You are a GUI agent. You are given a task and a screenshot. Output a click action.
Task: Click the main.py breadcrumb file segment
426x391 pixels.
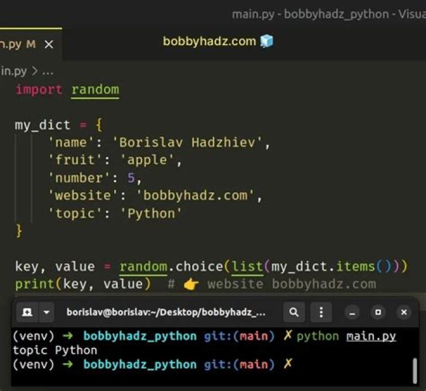click(x=14, y=71)
